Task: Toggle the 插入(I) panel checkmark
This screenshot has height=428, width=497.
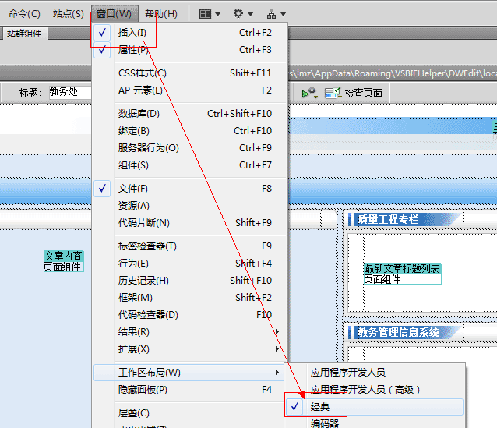Action: [132, 33]
